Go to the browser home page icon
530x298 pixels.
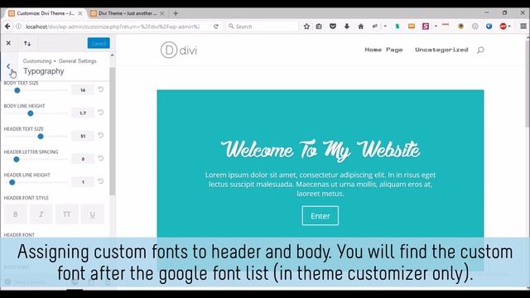point(361,26)
